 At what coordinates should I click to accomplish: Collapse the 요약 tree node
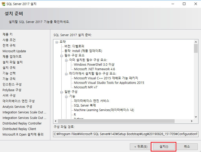[57, 42]
